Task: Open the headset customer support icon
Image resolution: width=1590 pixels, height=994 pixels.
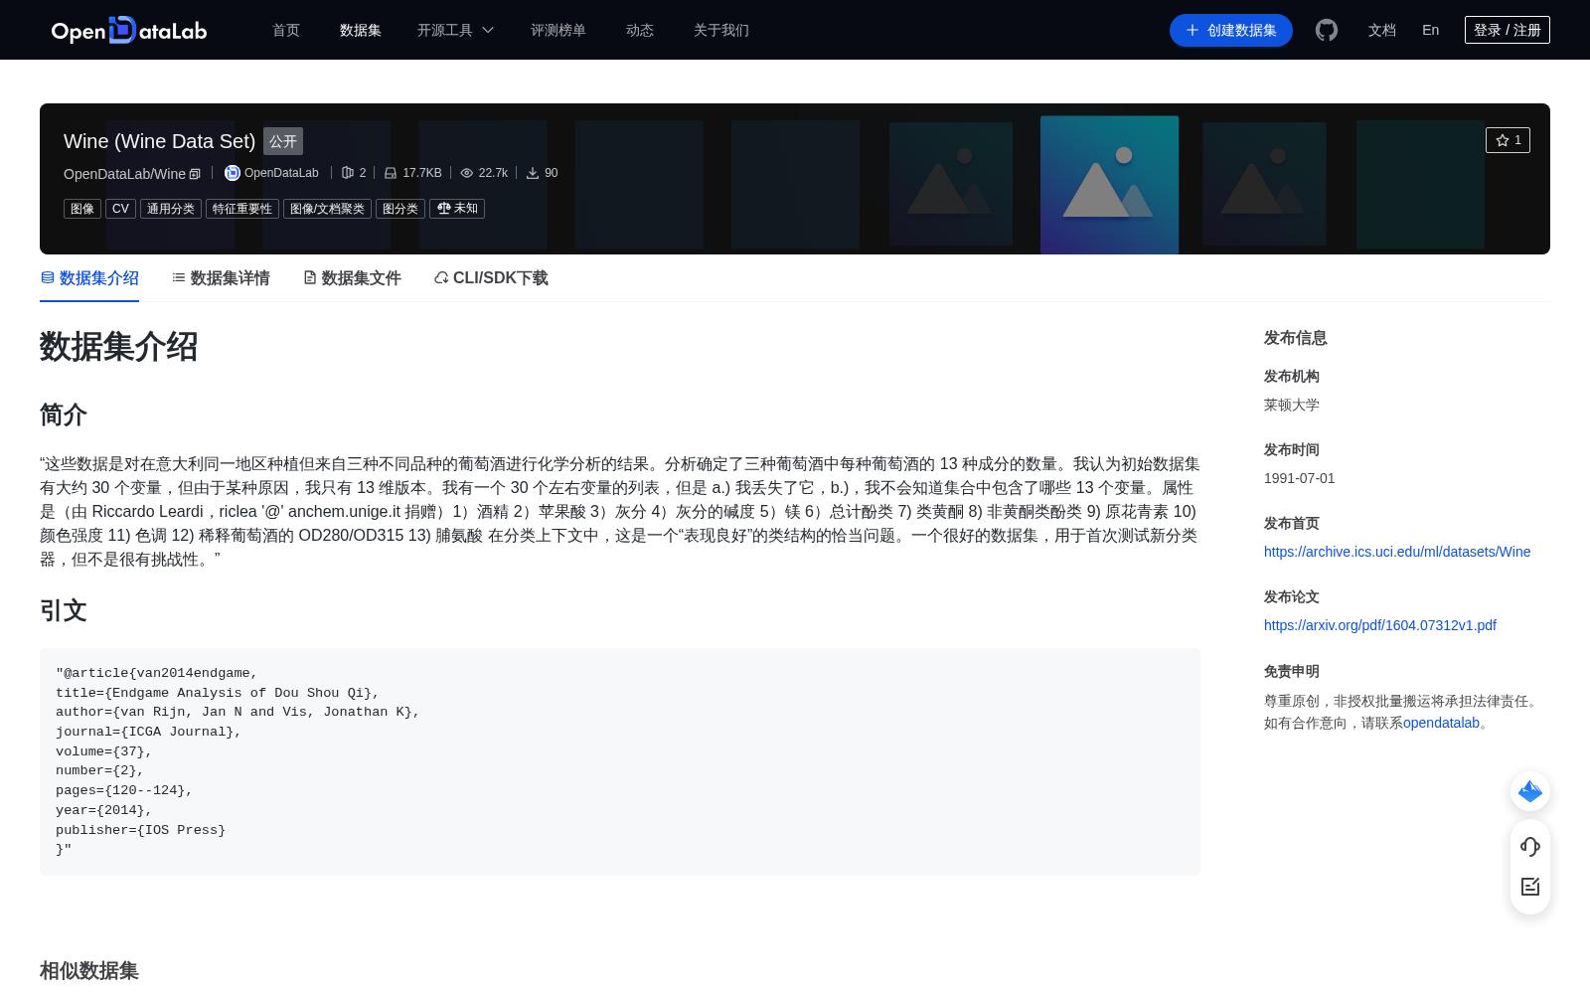Action: (x=1530, y=847)
